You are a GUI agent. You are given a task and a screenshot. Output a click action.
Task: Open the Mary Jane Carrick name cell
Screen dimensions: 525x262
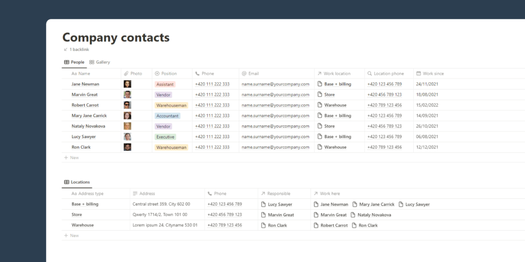(89, 116)
